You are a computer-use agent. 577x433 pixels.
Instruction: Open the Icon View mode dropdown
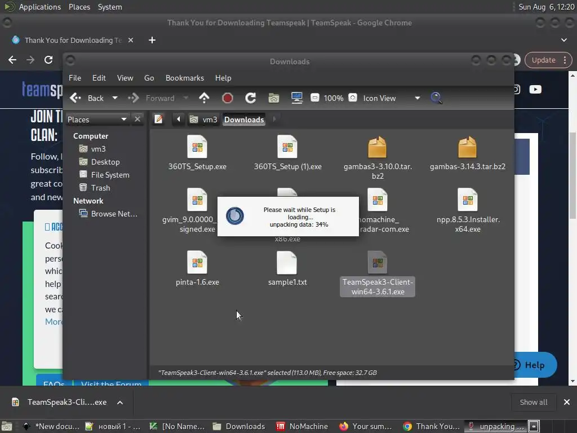392,98
